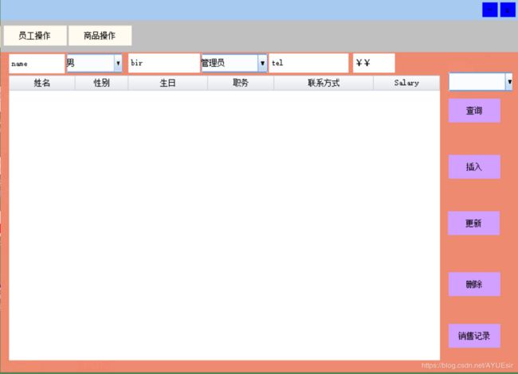Click the Salary column header
518x374 pixels.
406,83
